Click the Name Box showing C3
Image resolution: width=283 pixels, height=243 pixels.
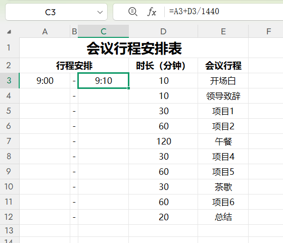click(x=56, y=12)
